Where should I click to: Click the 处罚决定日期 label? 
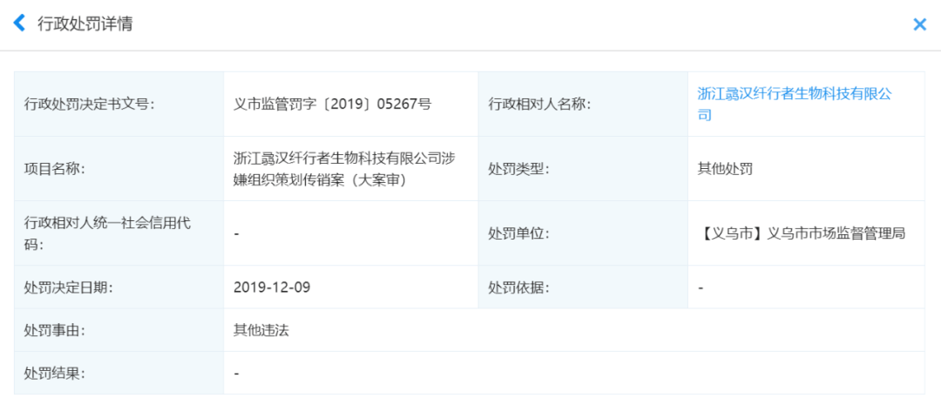[69, 287]
